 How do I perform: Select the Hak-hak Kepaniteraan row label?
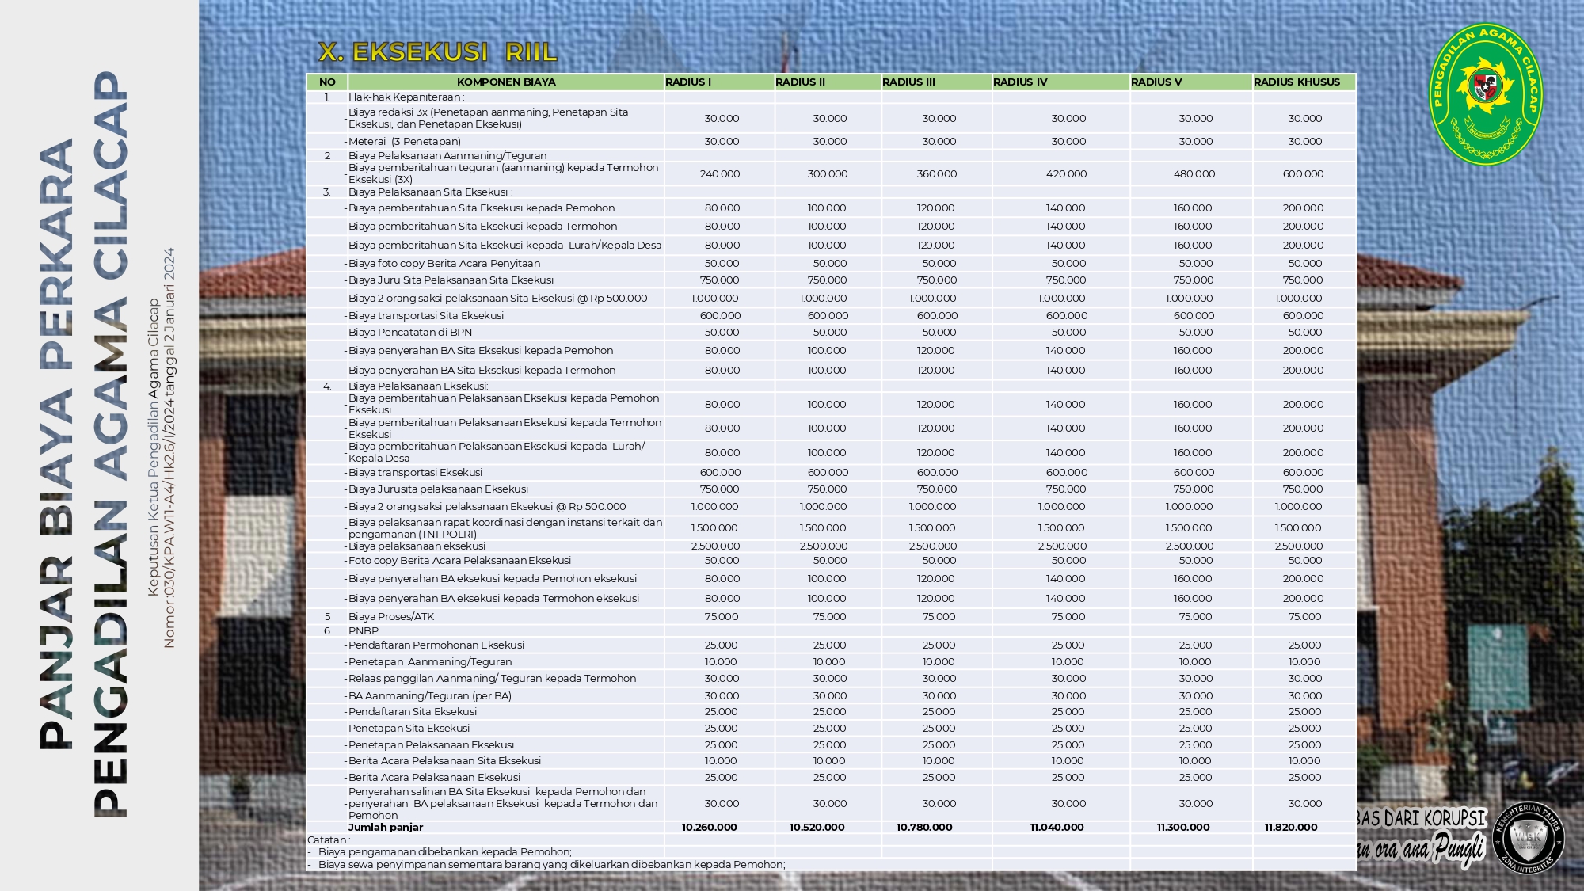[x=406, y=97]
